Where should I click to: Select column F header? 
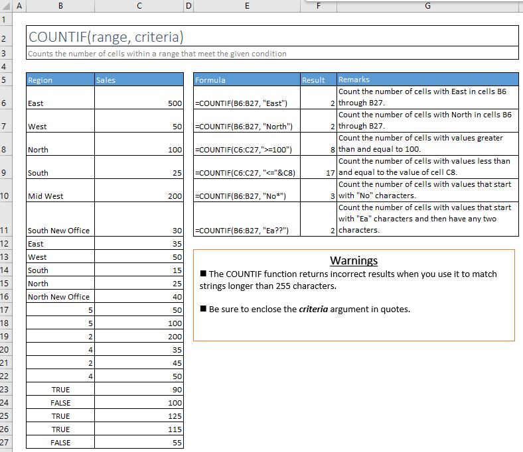tap(319, 6)
